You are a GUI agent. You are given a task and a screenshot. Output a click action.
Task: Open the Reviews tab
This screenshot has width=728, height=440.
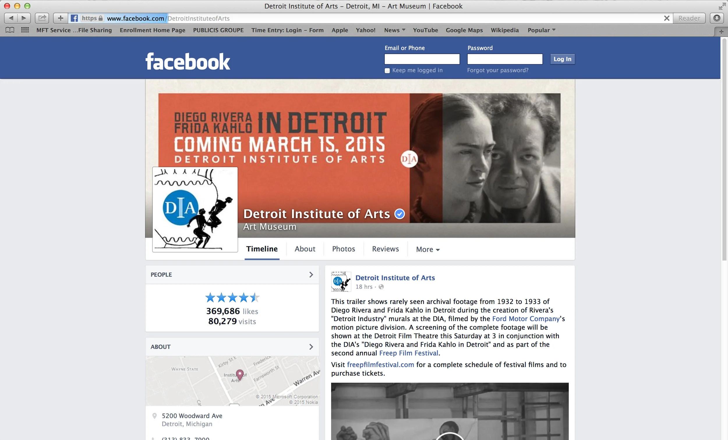click(385, 249)
